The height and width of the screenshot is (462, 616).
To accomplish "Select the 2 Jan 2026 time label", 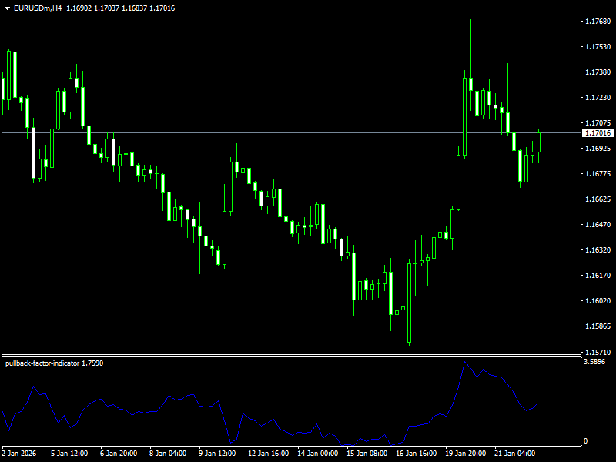I will 19,454.
